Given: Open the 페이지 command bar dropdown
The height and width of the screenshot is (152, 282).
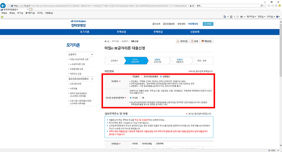Looking at the screenshot, I should (251, 16).
